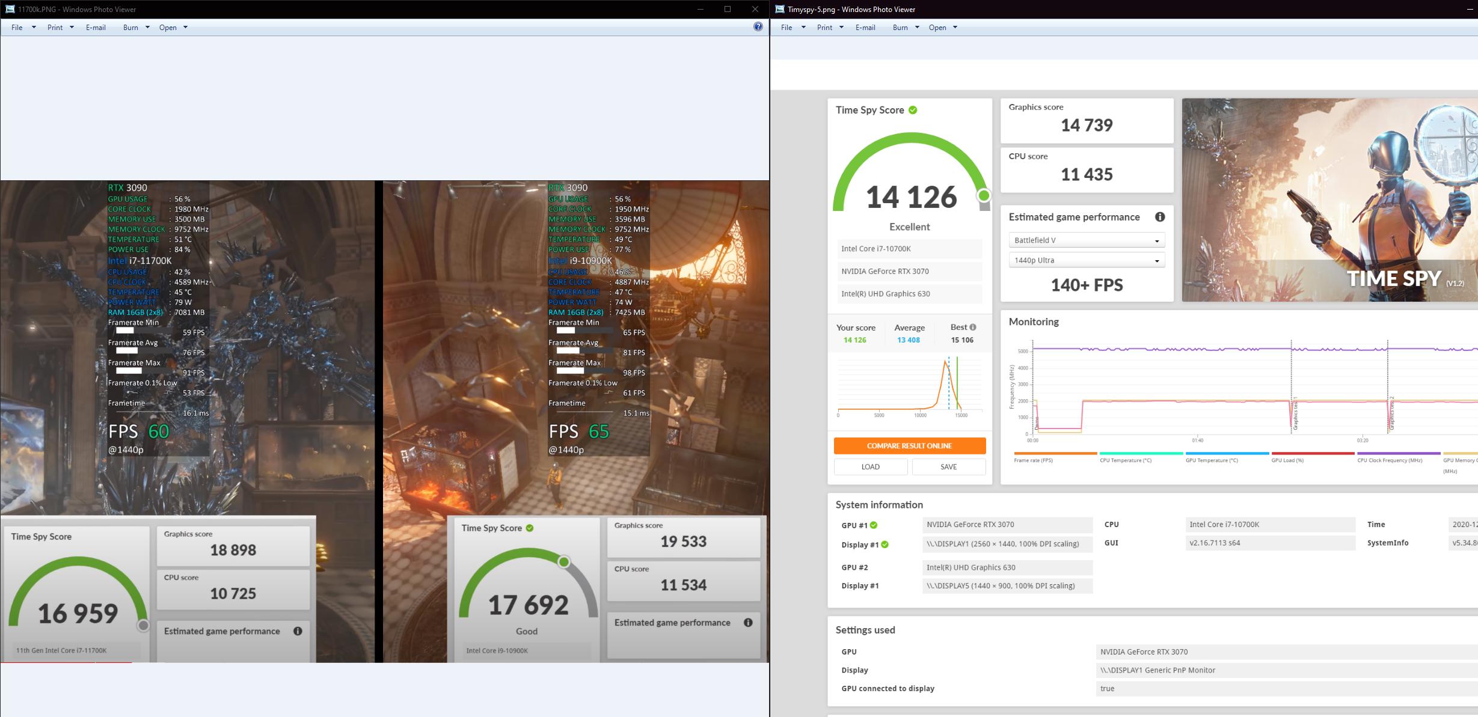This screenshot has height=717, width=1478.
Task: Click the 'true' value for GPU connected to display
Action: pos(1287,689)
